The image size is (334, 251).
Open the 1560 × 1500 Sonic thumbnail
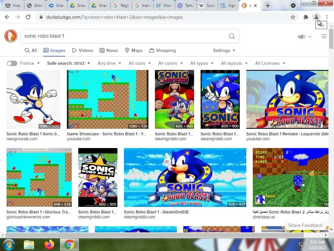tap(34, 99)
